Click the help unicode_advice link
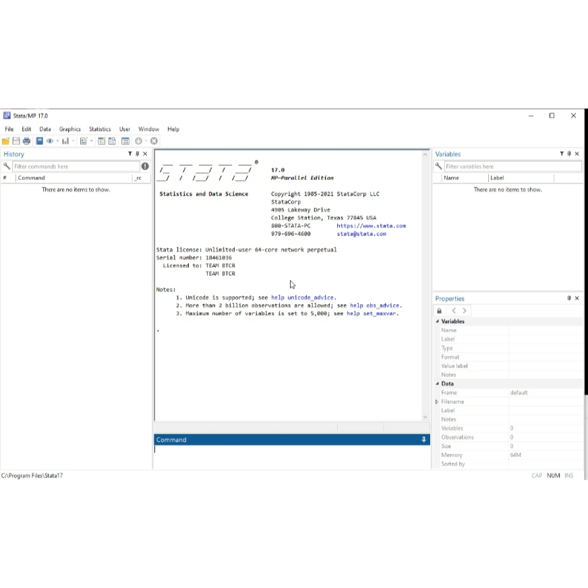 302,297
